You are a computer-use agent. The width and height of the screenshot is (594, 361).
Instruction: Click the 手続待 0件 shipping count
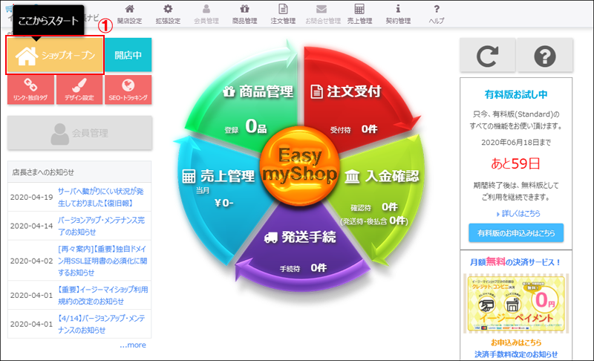coord(303,268)
